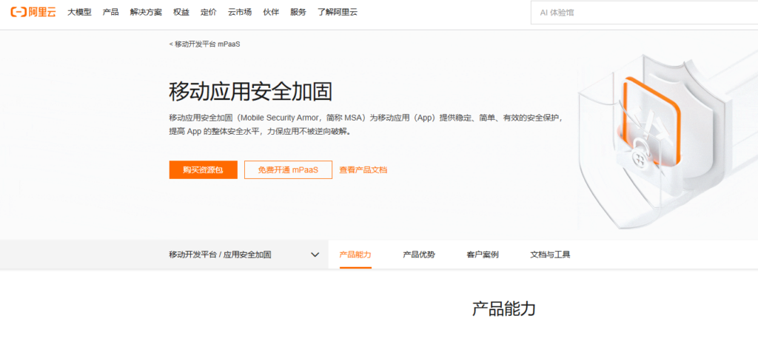Open the 权益 menu
Viewport: 758px width, 347px height.
tap(181, 13)
